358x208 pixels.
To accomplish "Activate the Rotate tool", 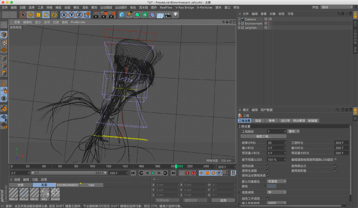I will click(x=46, y=15).
